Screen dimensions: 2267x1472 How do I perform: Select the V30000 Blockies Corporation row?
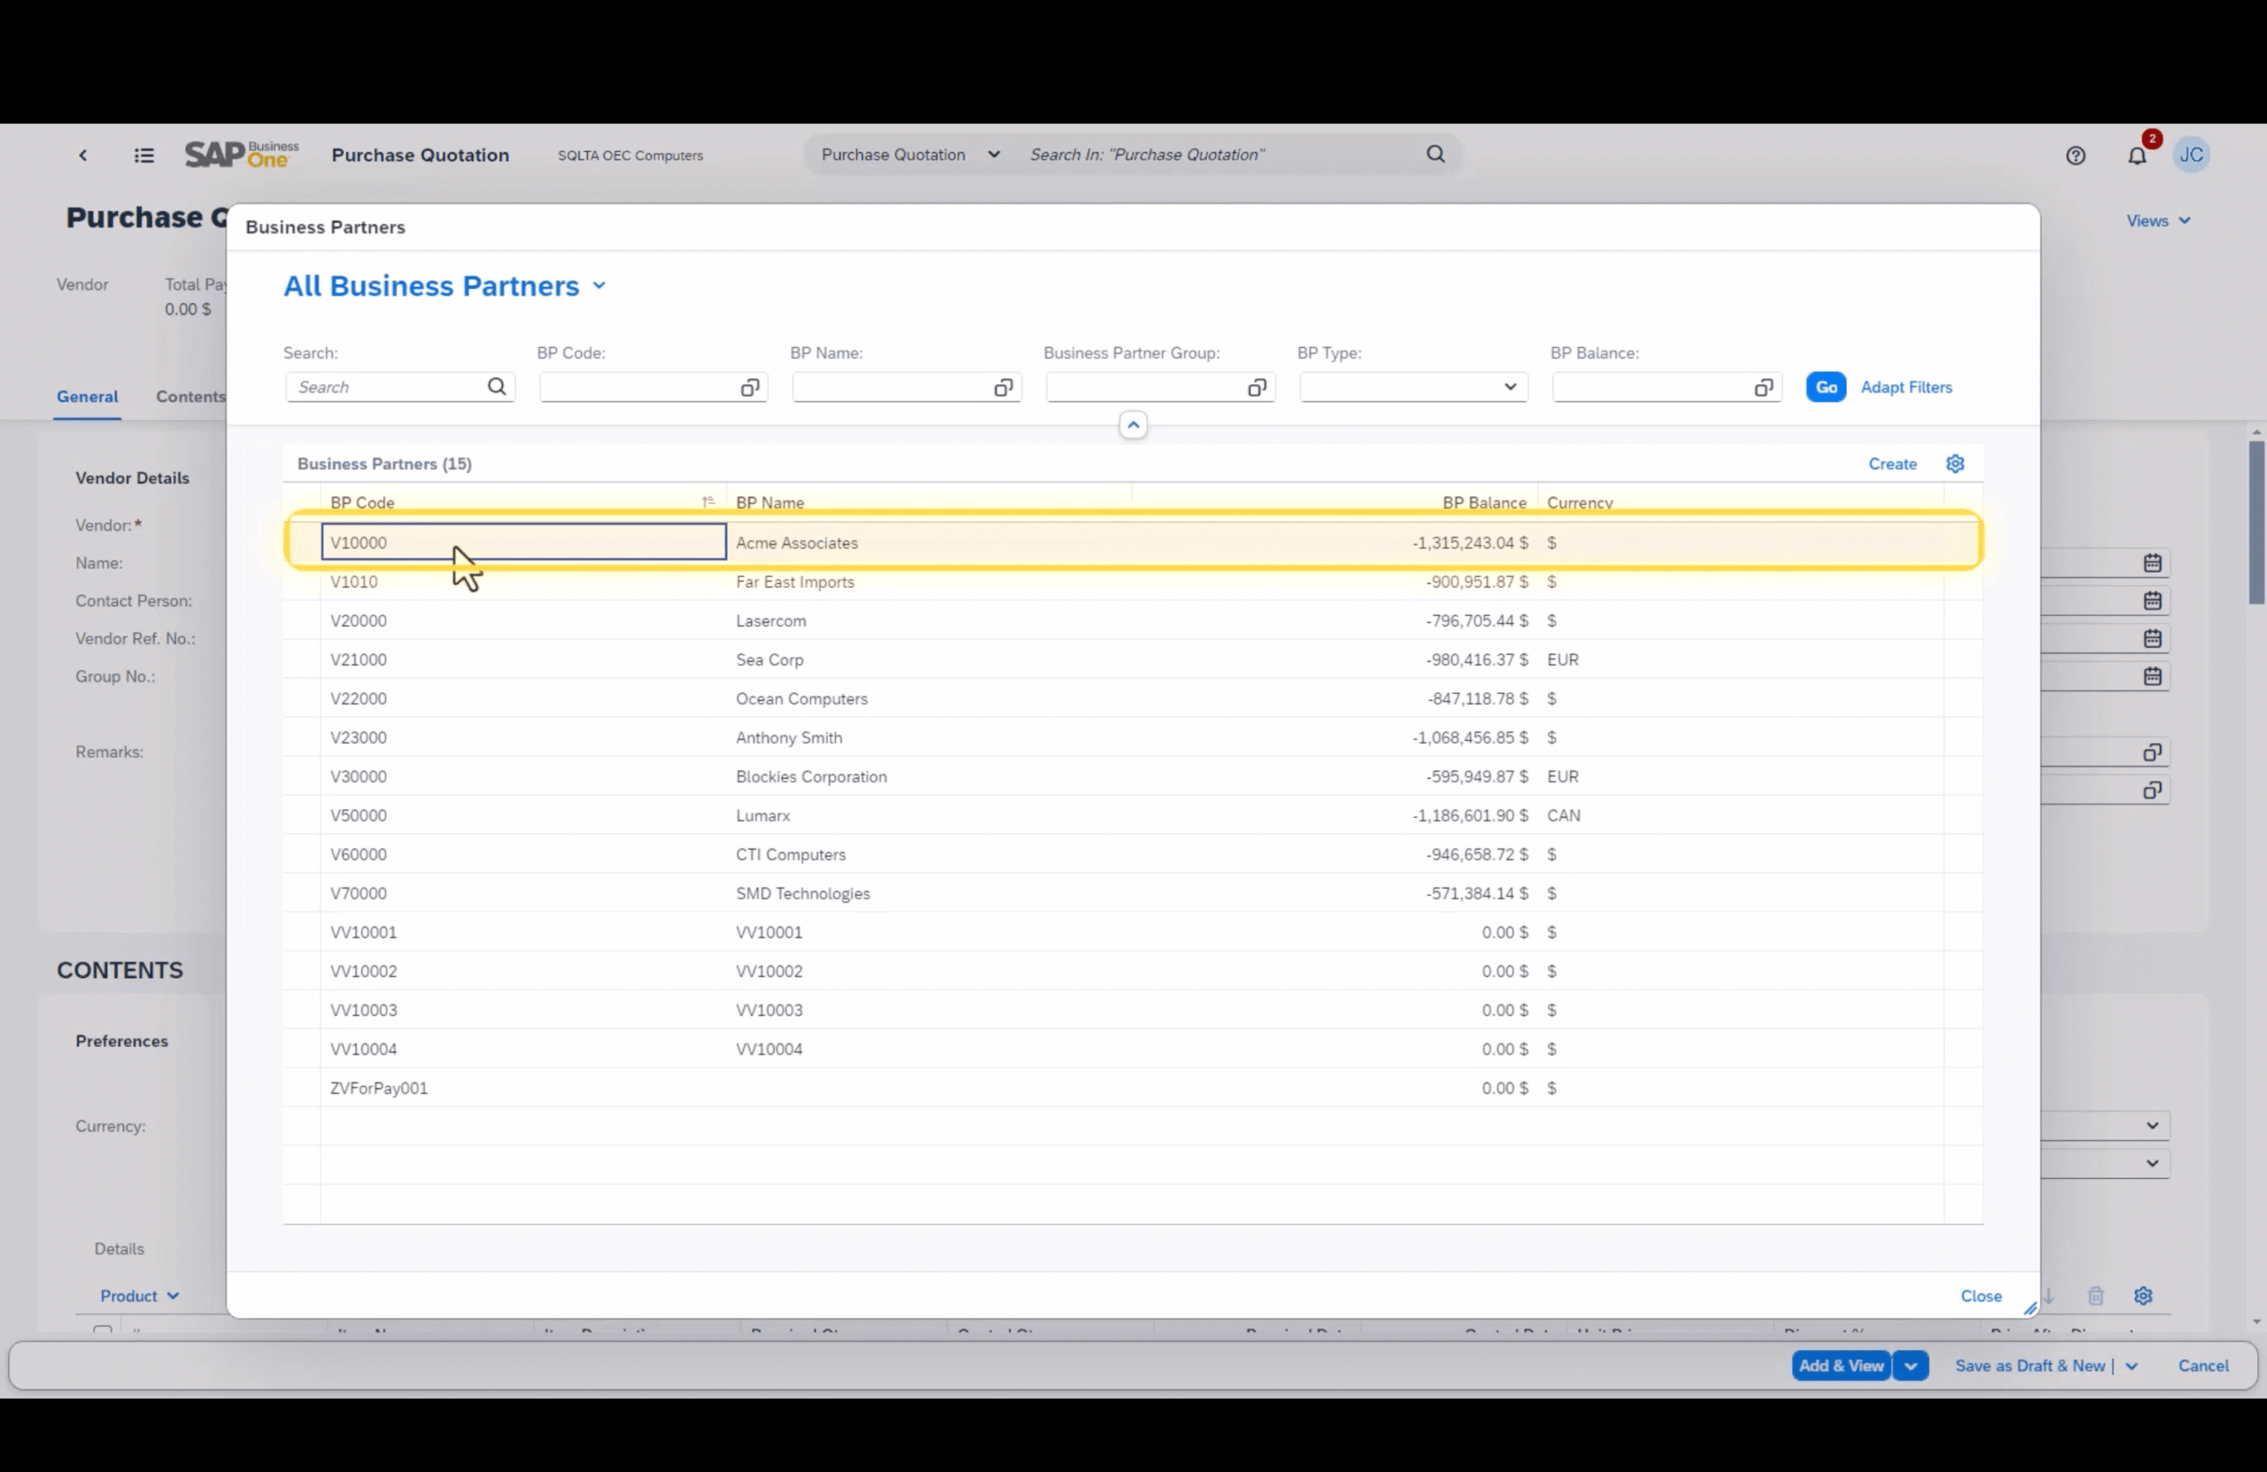1133,776
